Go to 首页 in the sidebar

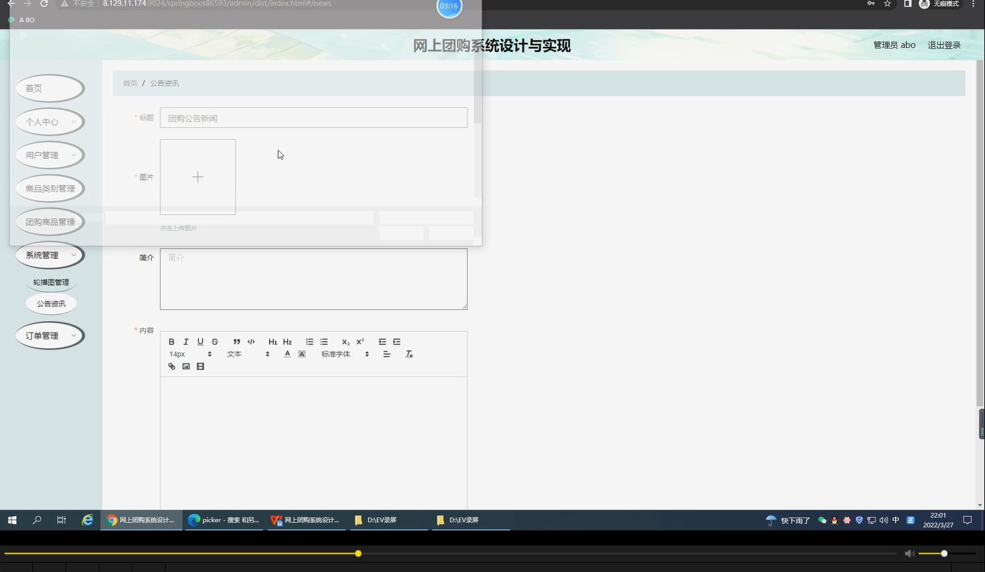click(x=50, y=88)
